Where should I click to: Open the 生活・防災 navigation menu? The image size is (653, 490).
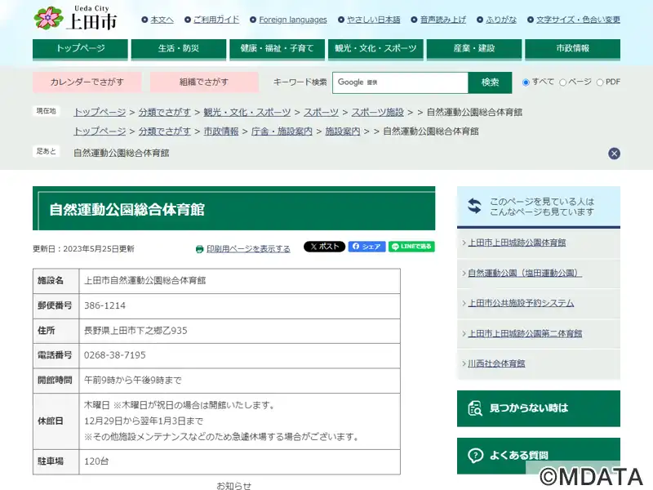point(179,49)
